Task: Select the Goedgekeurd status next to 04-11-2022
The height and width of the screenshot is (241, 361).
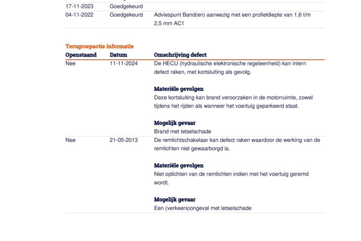Action: coord(126,15)
